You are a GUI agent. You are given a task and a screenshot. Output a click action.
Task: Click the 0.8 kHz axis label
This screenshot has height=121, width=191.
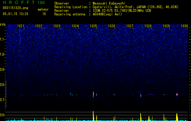click(2, 85)
